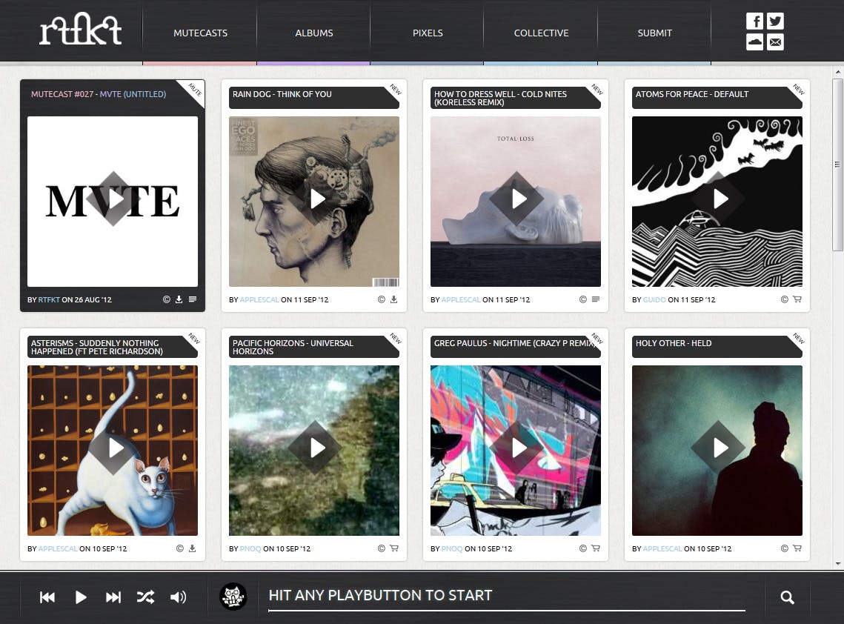Open the search magnifier in the player bar
Viewport: 844px width, 624px height.
(786, 597)
